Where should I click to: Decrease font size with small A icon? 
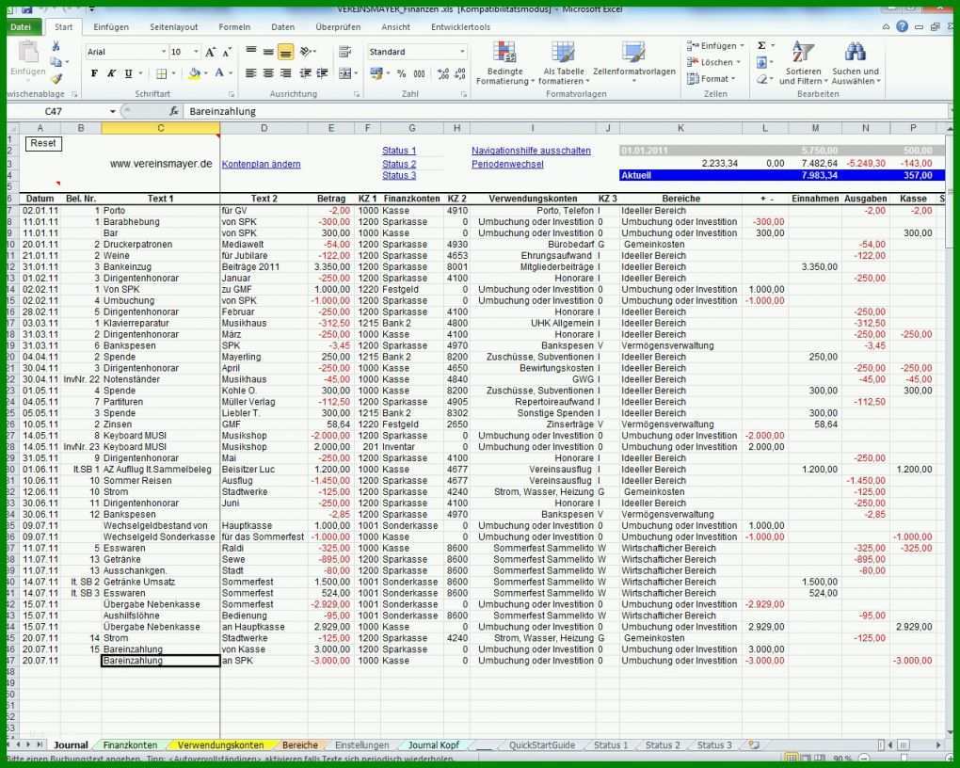(227, 52)
